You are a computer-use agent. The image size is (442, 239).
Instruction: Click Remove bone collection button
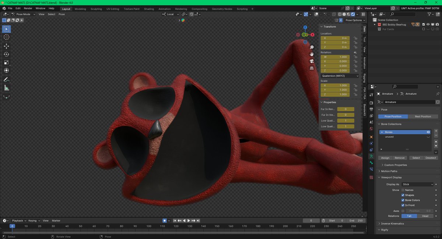pos(400,158)
